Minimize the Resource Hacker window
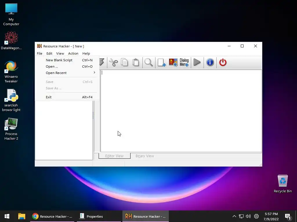Viewport: 297px width, 222px height. [229, 46]
